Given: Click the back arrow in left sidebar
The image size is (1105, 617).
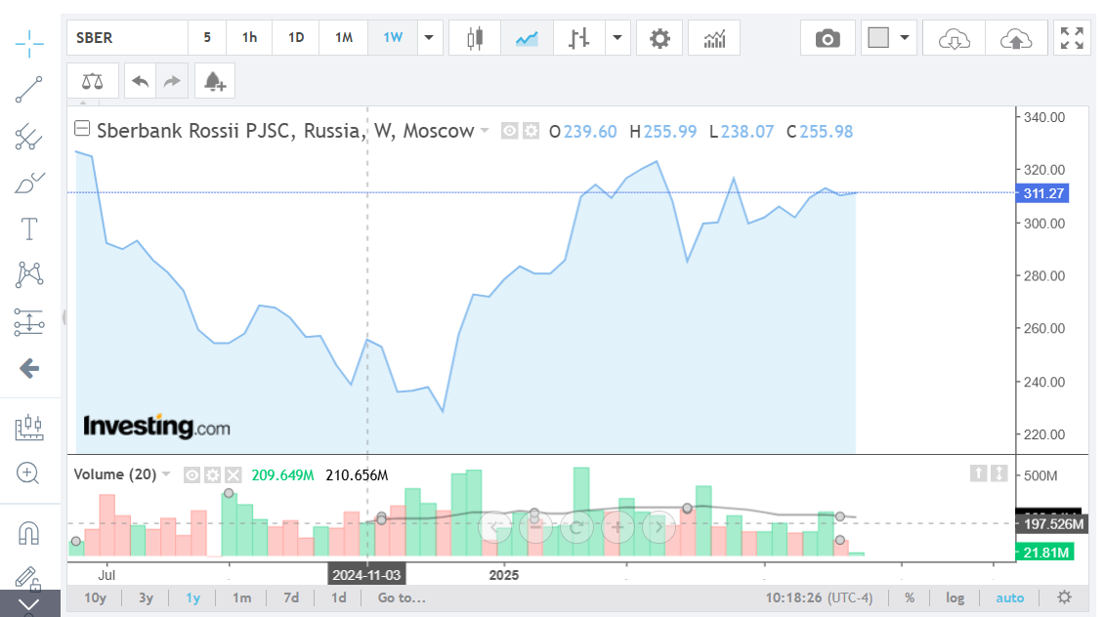Looking at the screenshot, I should pyautogui.click(x=29, y=368).
